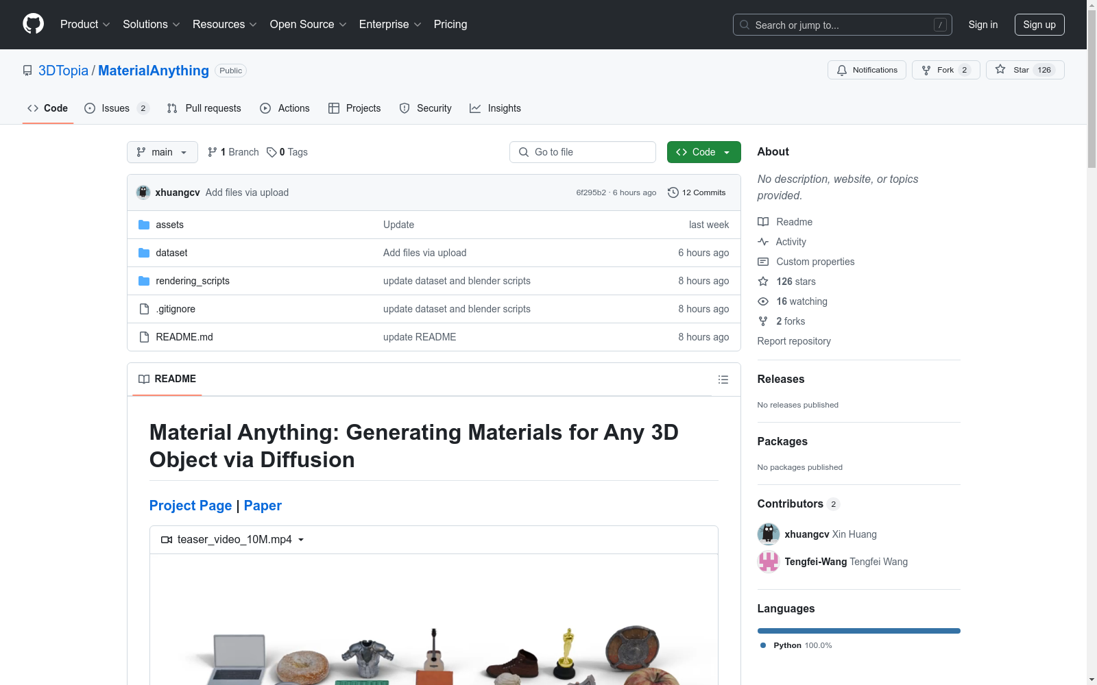
Task: Click the video camera icon by teaser_video_10M.mp4
Action: 167,540
